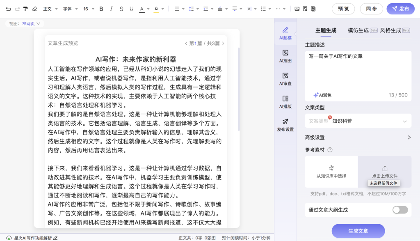Apply underline formatting
This screenshot has width=420, height=241.
pyautogui.click(x=132, y=9)
